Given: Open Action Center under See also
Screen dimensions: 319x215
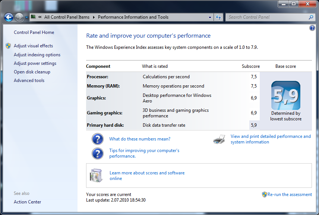Looking at the screenshot, I should 28,202.
